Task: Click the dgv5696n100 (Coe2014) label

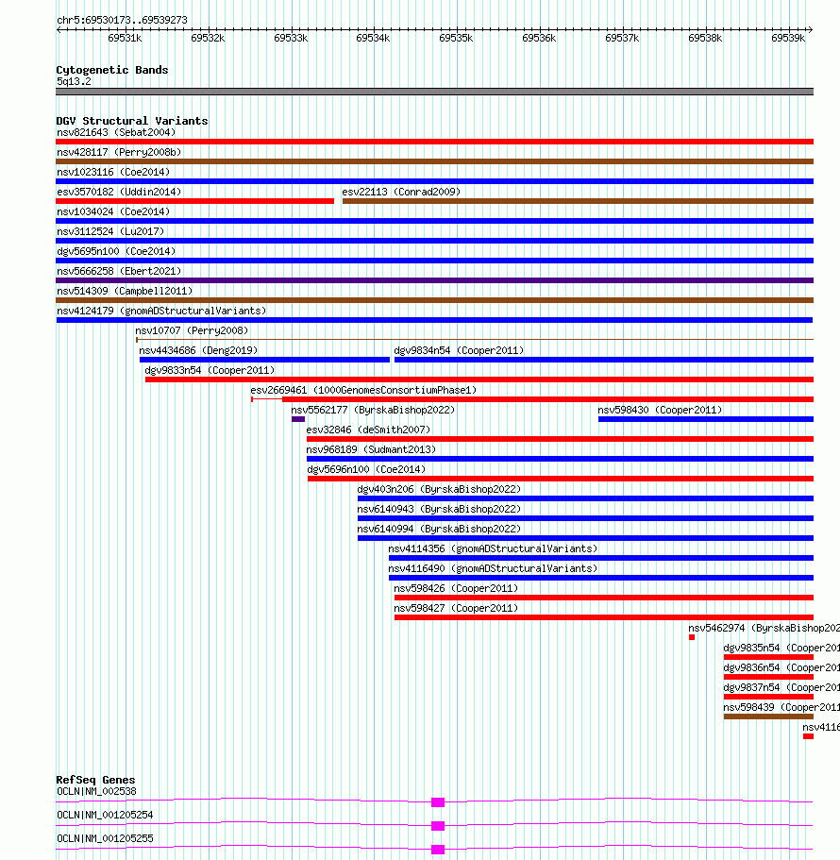Action: coord(366,469)
